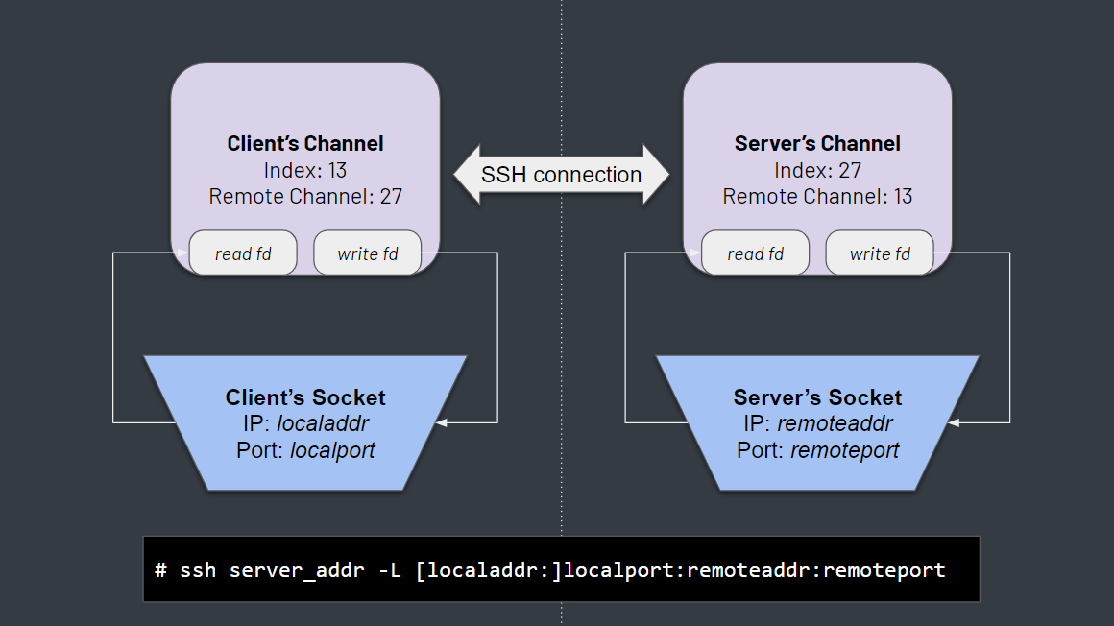Select the Server's Socket trapezoid shape
1114x626 pixels.
[816, 422]
